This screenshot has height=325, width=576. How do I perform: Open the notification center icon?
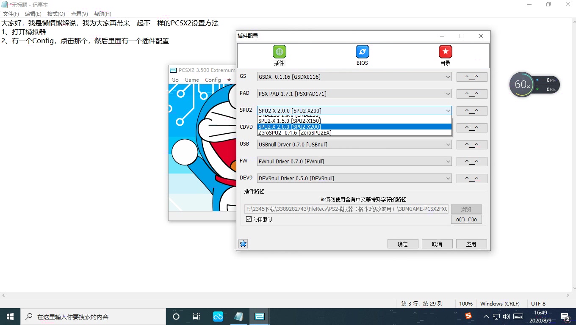565,317
